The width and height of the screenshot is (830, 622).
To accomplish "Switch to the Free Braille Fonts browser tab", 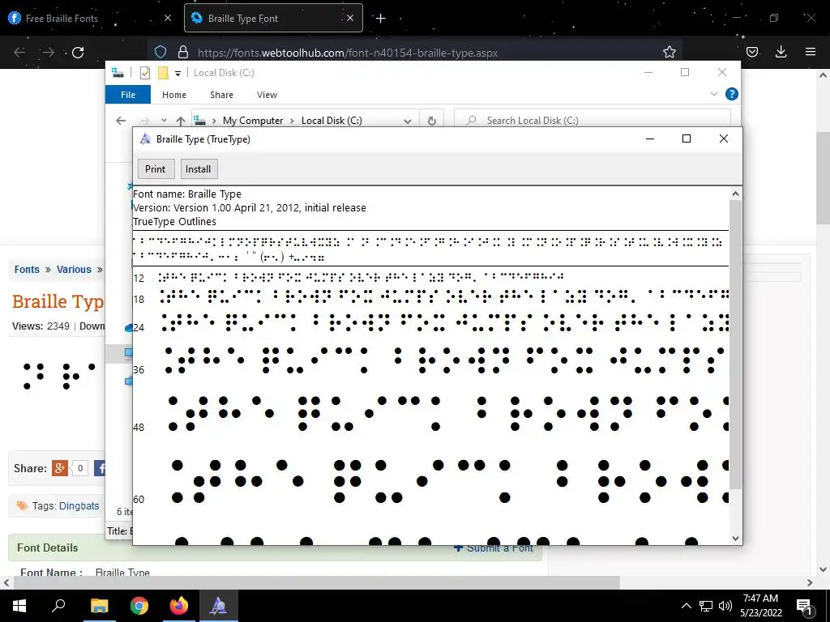I will click(x=90, y=18).
